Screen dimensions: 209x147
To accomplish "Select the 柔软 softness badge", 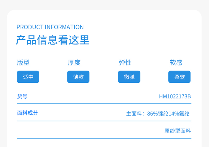I will click(x=179, y=77).
